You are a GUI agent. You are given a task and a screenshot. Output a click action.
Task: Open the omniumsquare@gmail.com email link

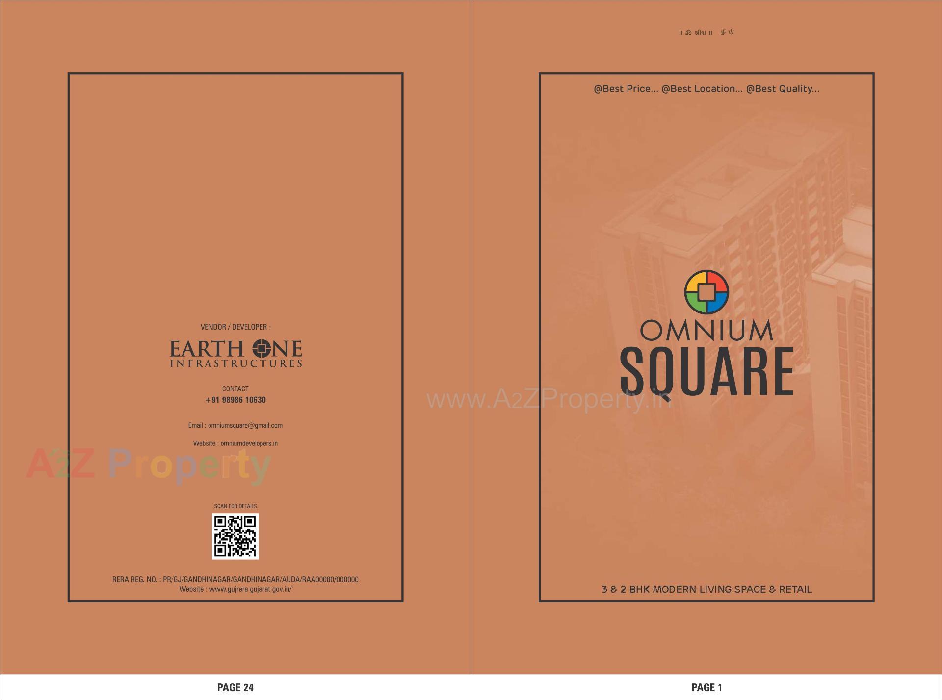click(x=236, y=425)
